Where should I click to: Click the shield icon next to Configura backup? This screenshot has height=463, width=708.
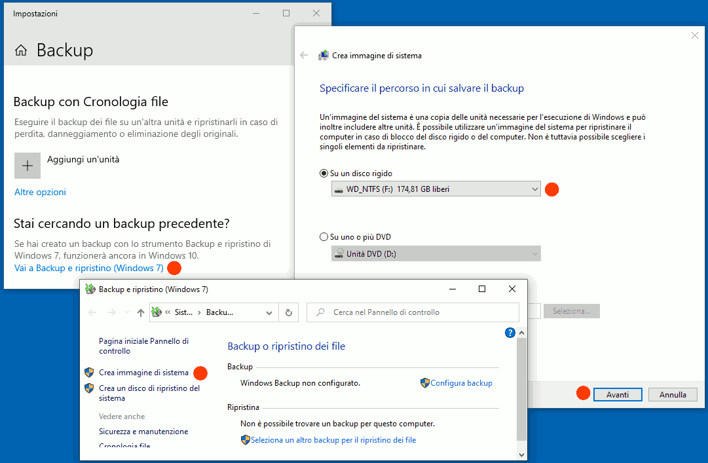coord(424,382)
